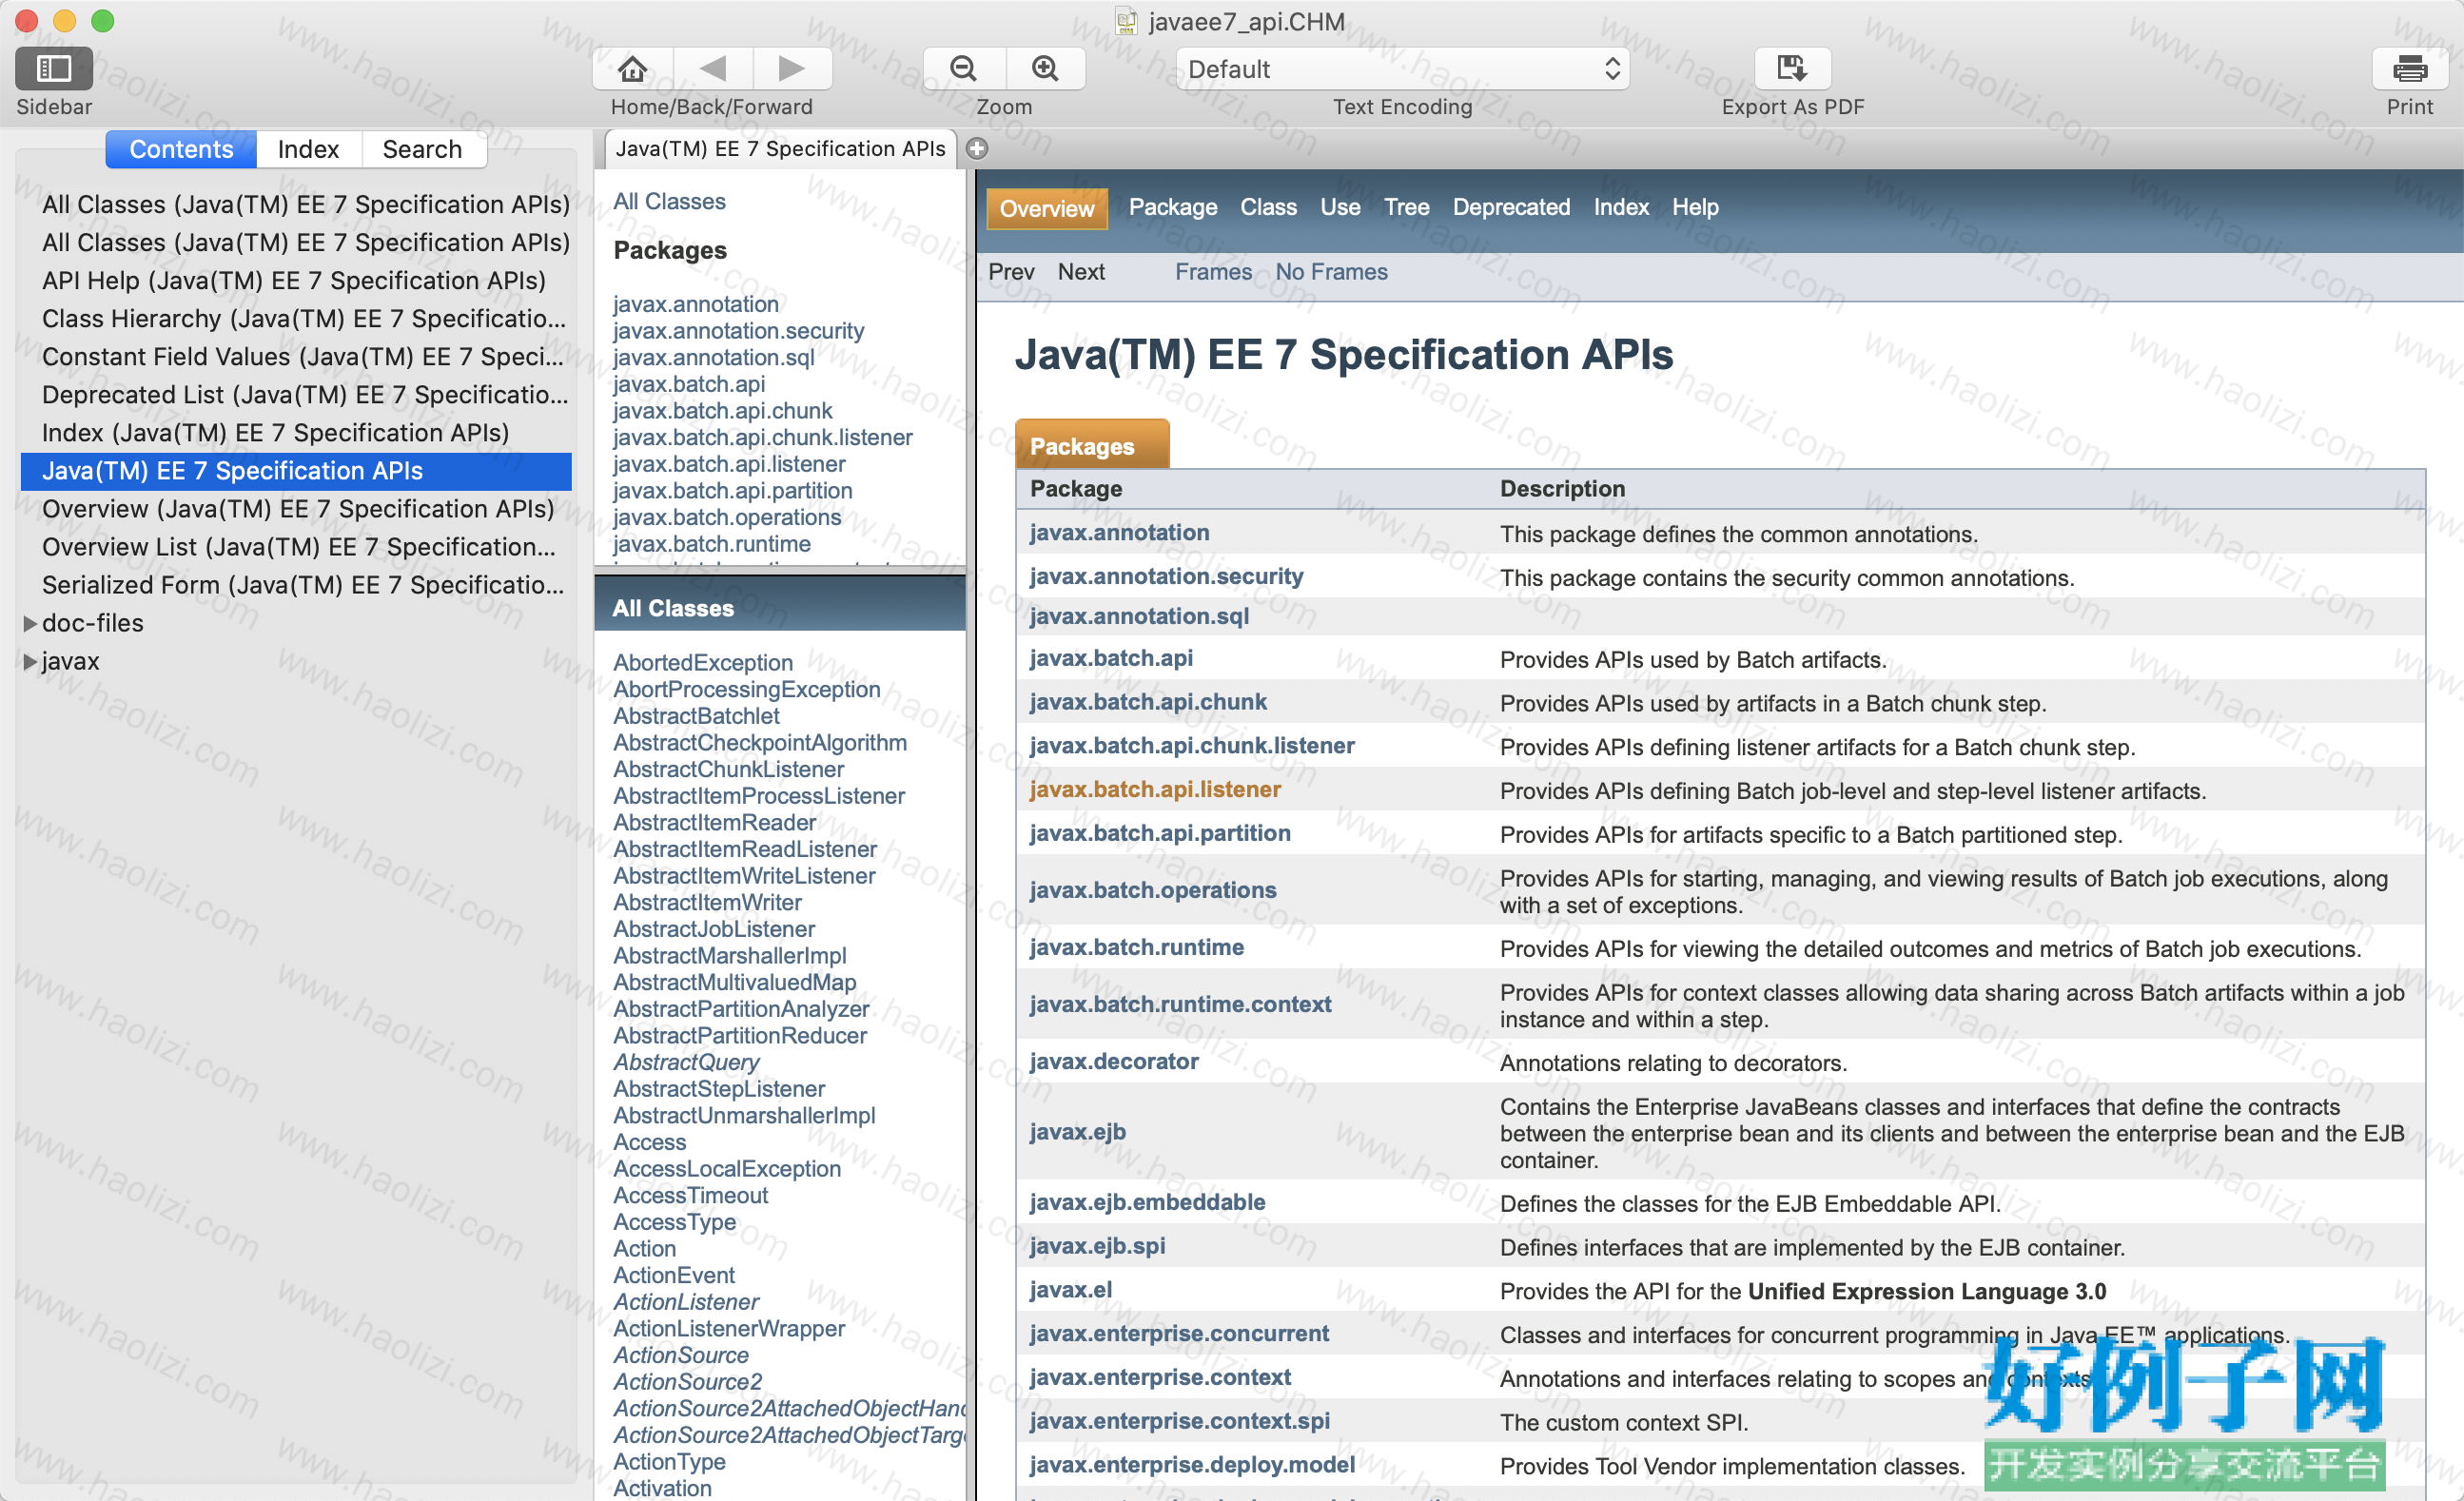Toggle the Sidebar panel button
This screenshot has height=1501, width=2464.
(x=54, y=68)
